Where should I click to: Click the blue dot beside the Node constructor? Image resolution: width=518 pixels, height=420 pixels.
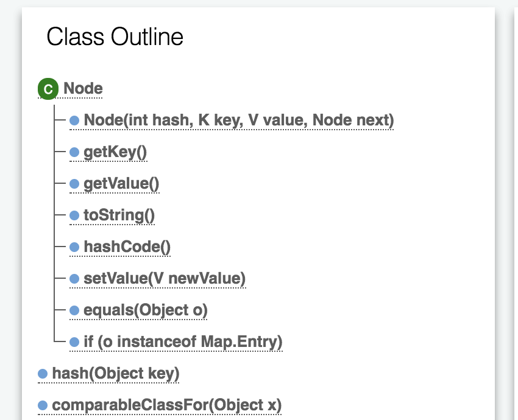pos(75,121)
